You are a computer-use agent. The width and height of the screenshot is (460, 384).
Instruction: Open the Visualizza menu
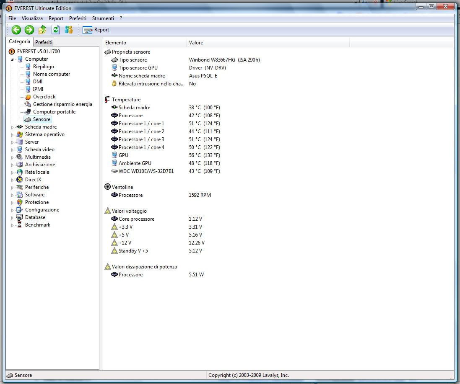point(32,18)
